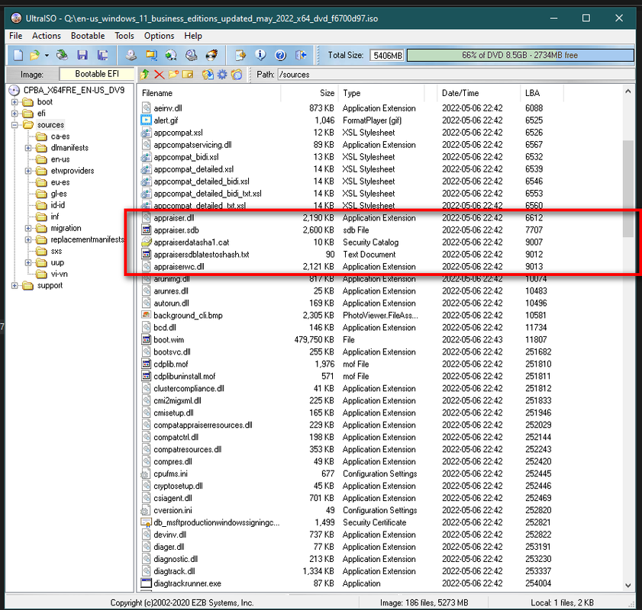Select the en-us folder in the tree
Viewport: 642px width, 610px height.
pyautogui.click(x=60, y=159)
